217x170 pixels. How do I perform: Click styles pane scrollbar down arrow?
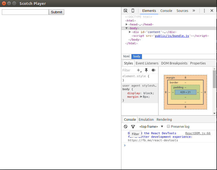(214, 113)
